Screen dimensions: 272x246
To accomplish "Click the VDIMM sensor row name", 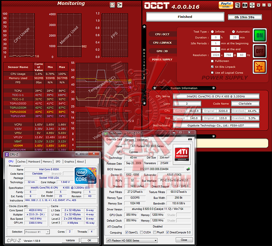I will (x=18, y=146).
